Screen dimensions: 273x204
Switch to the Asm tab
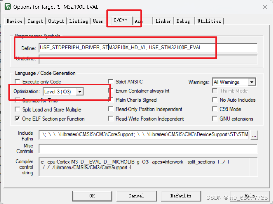[x=143, y=21]
